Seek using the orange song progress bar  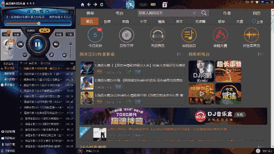pyautogui.click(x=39, y=23)
